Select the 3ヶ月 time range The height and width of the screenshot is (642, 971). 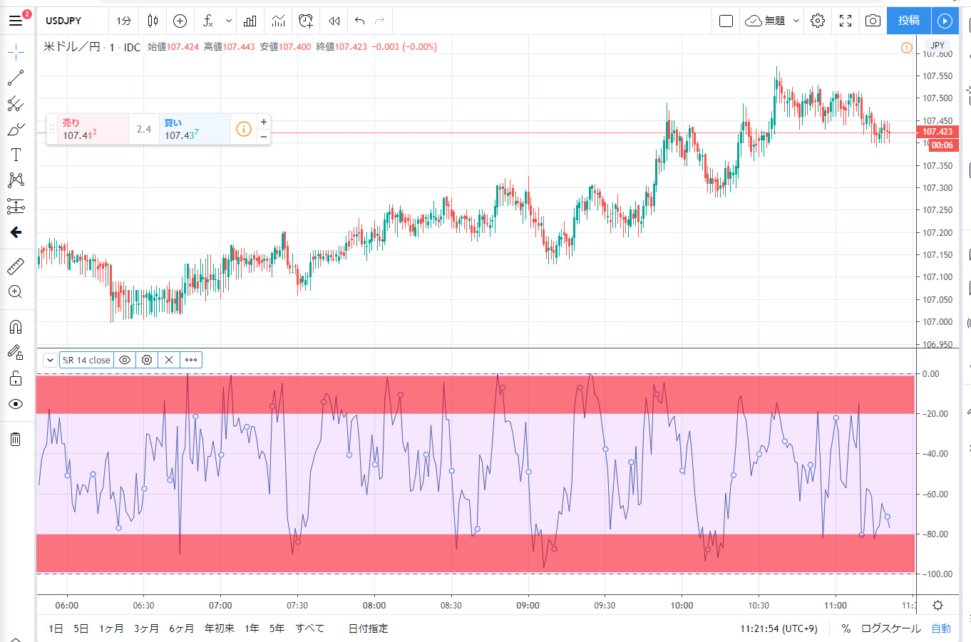pos(146,628)
